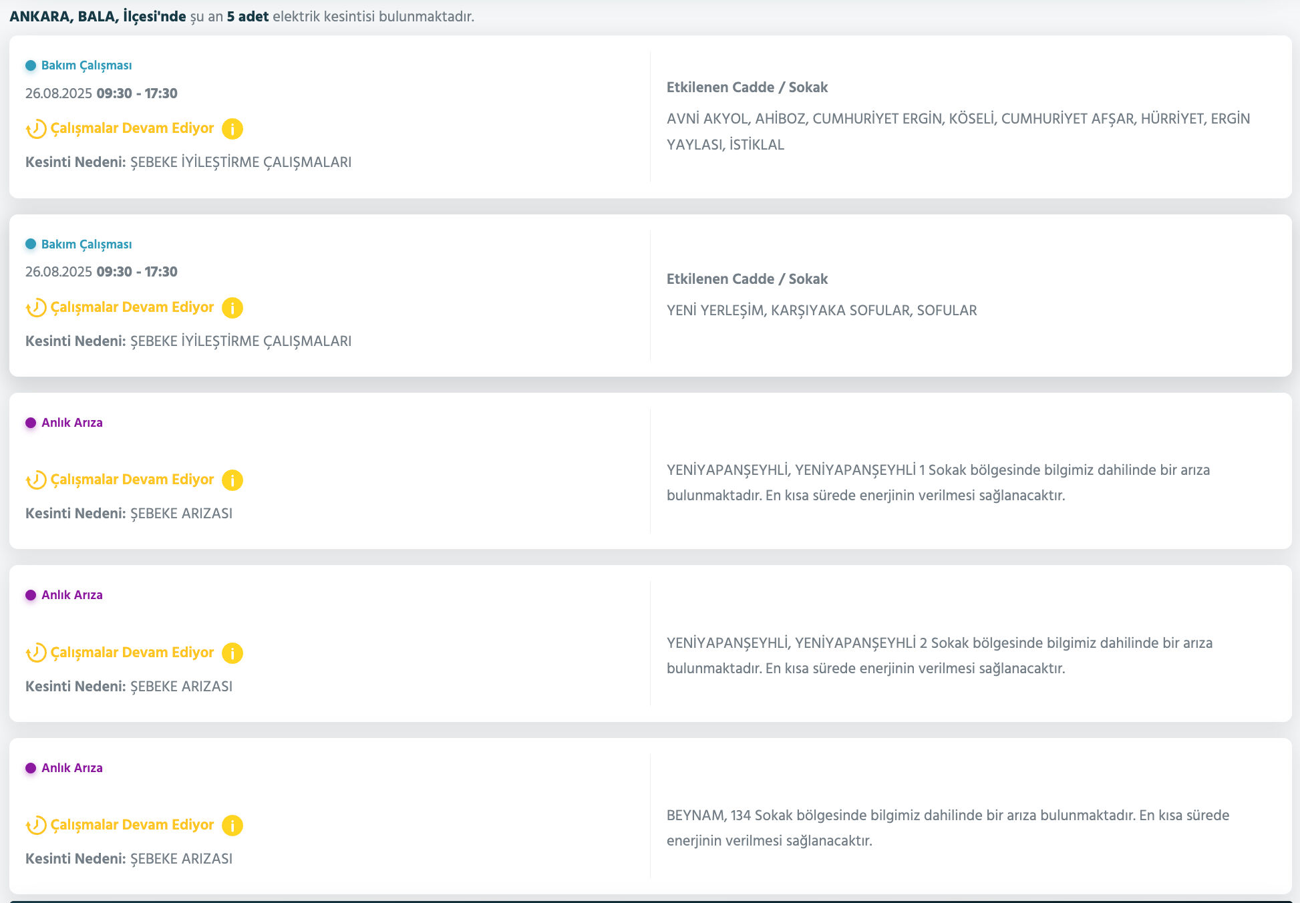Click the YENİ YERLEŞİM, KARŞIYAKA SOFULAR street list
This screenshot has width=1300, height=903.
pos(821,311)
